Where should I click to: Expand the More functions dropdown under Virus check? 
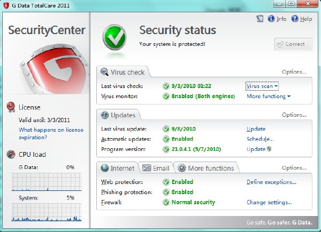(269, 97)
